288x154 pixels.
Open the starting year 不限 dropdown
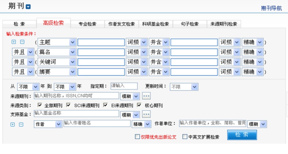tap(28, 86)
